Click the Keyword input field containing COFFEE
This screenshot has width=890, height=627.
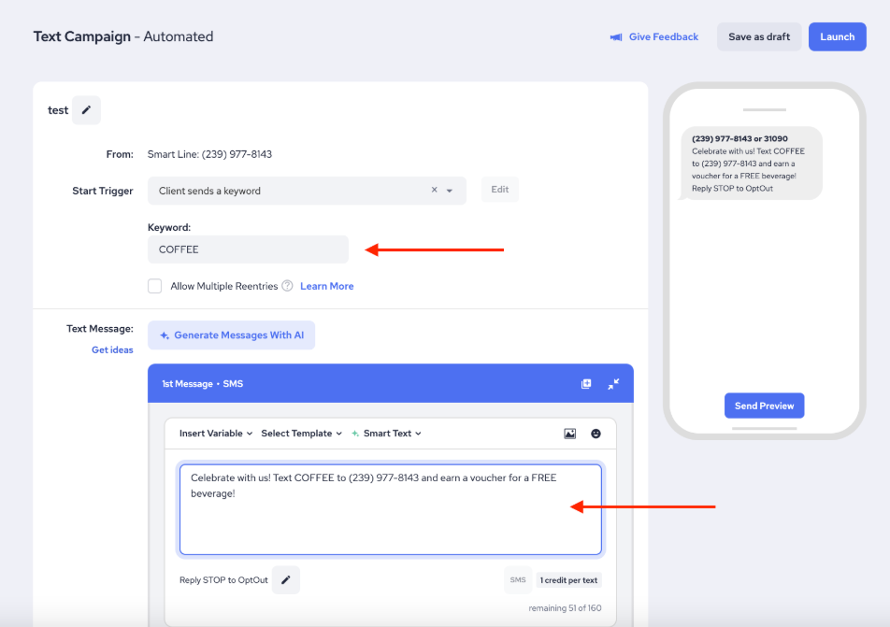click(x=248, y=249)
